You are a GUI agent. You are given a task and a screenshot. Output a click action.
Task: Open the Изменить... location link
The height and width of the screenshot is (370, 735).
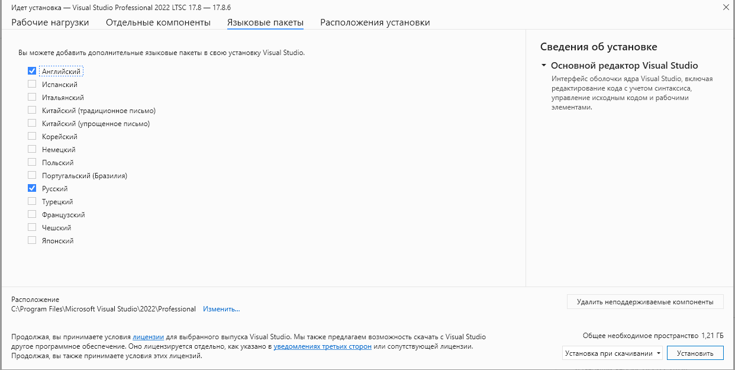221,309
